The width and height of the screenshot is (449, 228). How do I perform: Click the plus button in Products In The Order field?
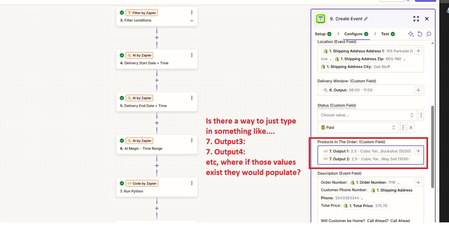(x=418, y=151)
